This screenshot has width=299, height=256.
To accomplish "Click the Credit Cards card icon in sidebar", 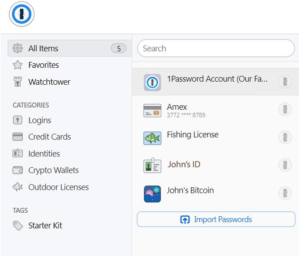I will tap(17, 136).
